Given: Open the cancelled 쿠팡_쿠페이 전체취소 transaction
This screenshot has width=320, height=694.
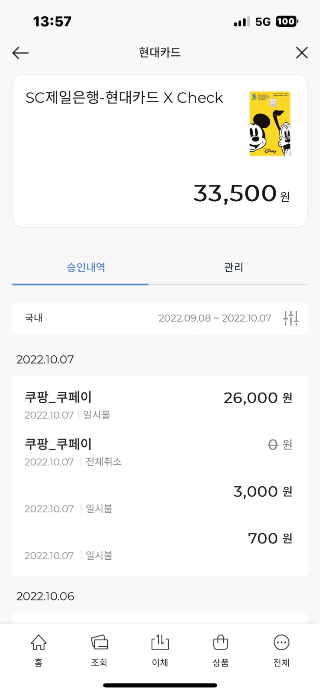Looking at the screenshot, I should click(x=160, y=452).
